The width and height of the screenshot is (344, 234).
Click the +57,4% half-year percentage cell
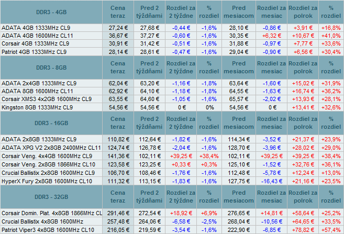point(331,230)
